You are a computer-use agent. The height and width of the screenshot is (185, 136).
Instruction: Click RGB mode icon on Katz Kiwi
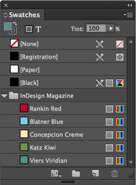pyautogui.click(x=120, y=148)
